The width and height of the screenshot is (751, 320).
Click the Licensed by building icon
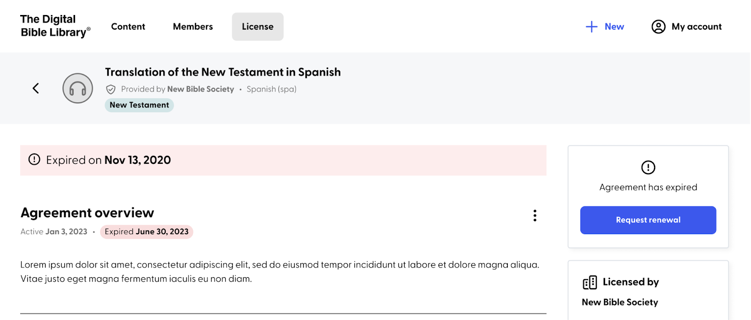click(x=590, y=282)
